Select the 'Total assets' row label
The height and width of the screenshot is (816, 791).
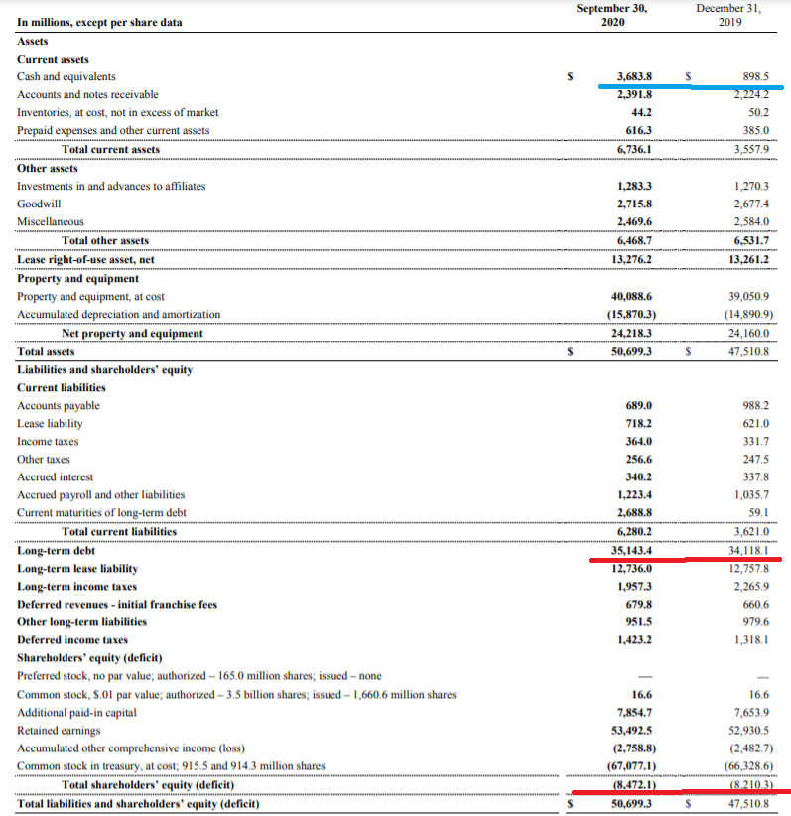pyautogui.click(x=46, y=352)
